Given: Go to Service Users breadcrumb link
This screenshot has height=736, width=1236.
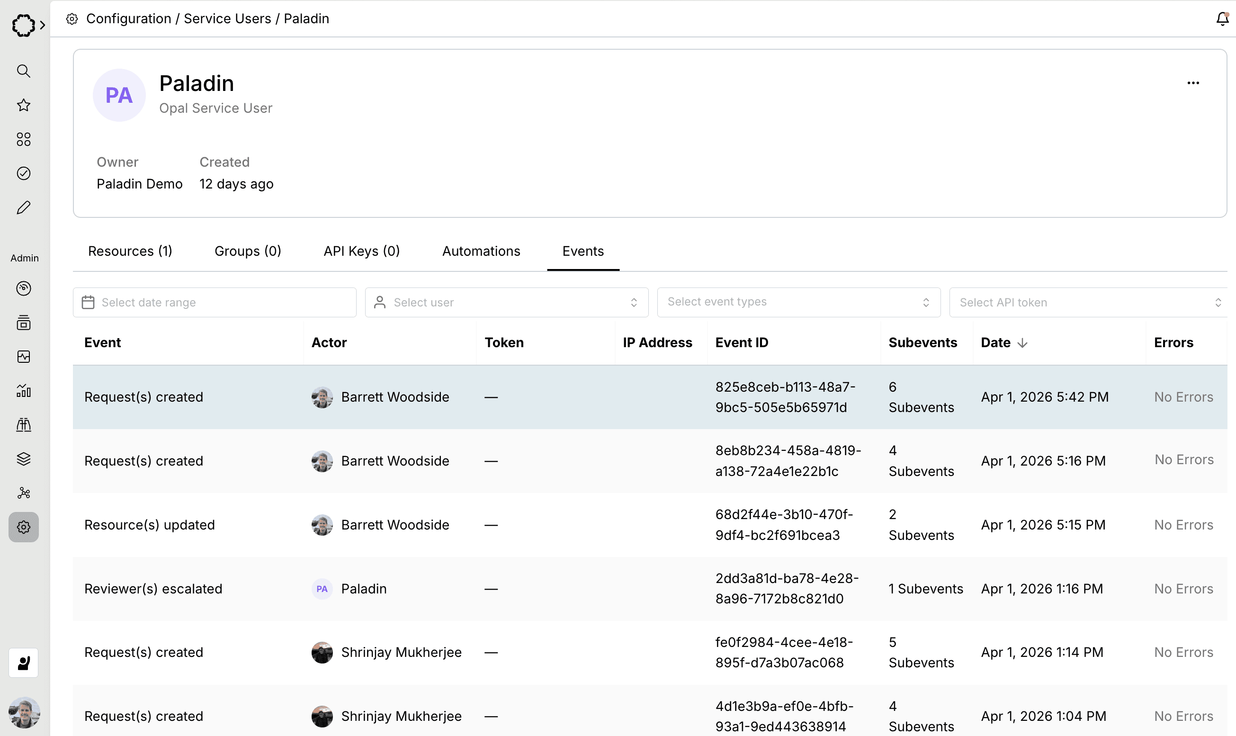Looking at the screenshot, I should click(x=227, y=18).
